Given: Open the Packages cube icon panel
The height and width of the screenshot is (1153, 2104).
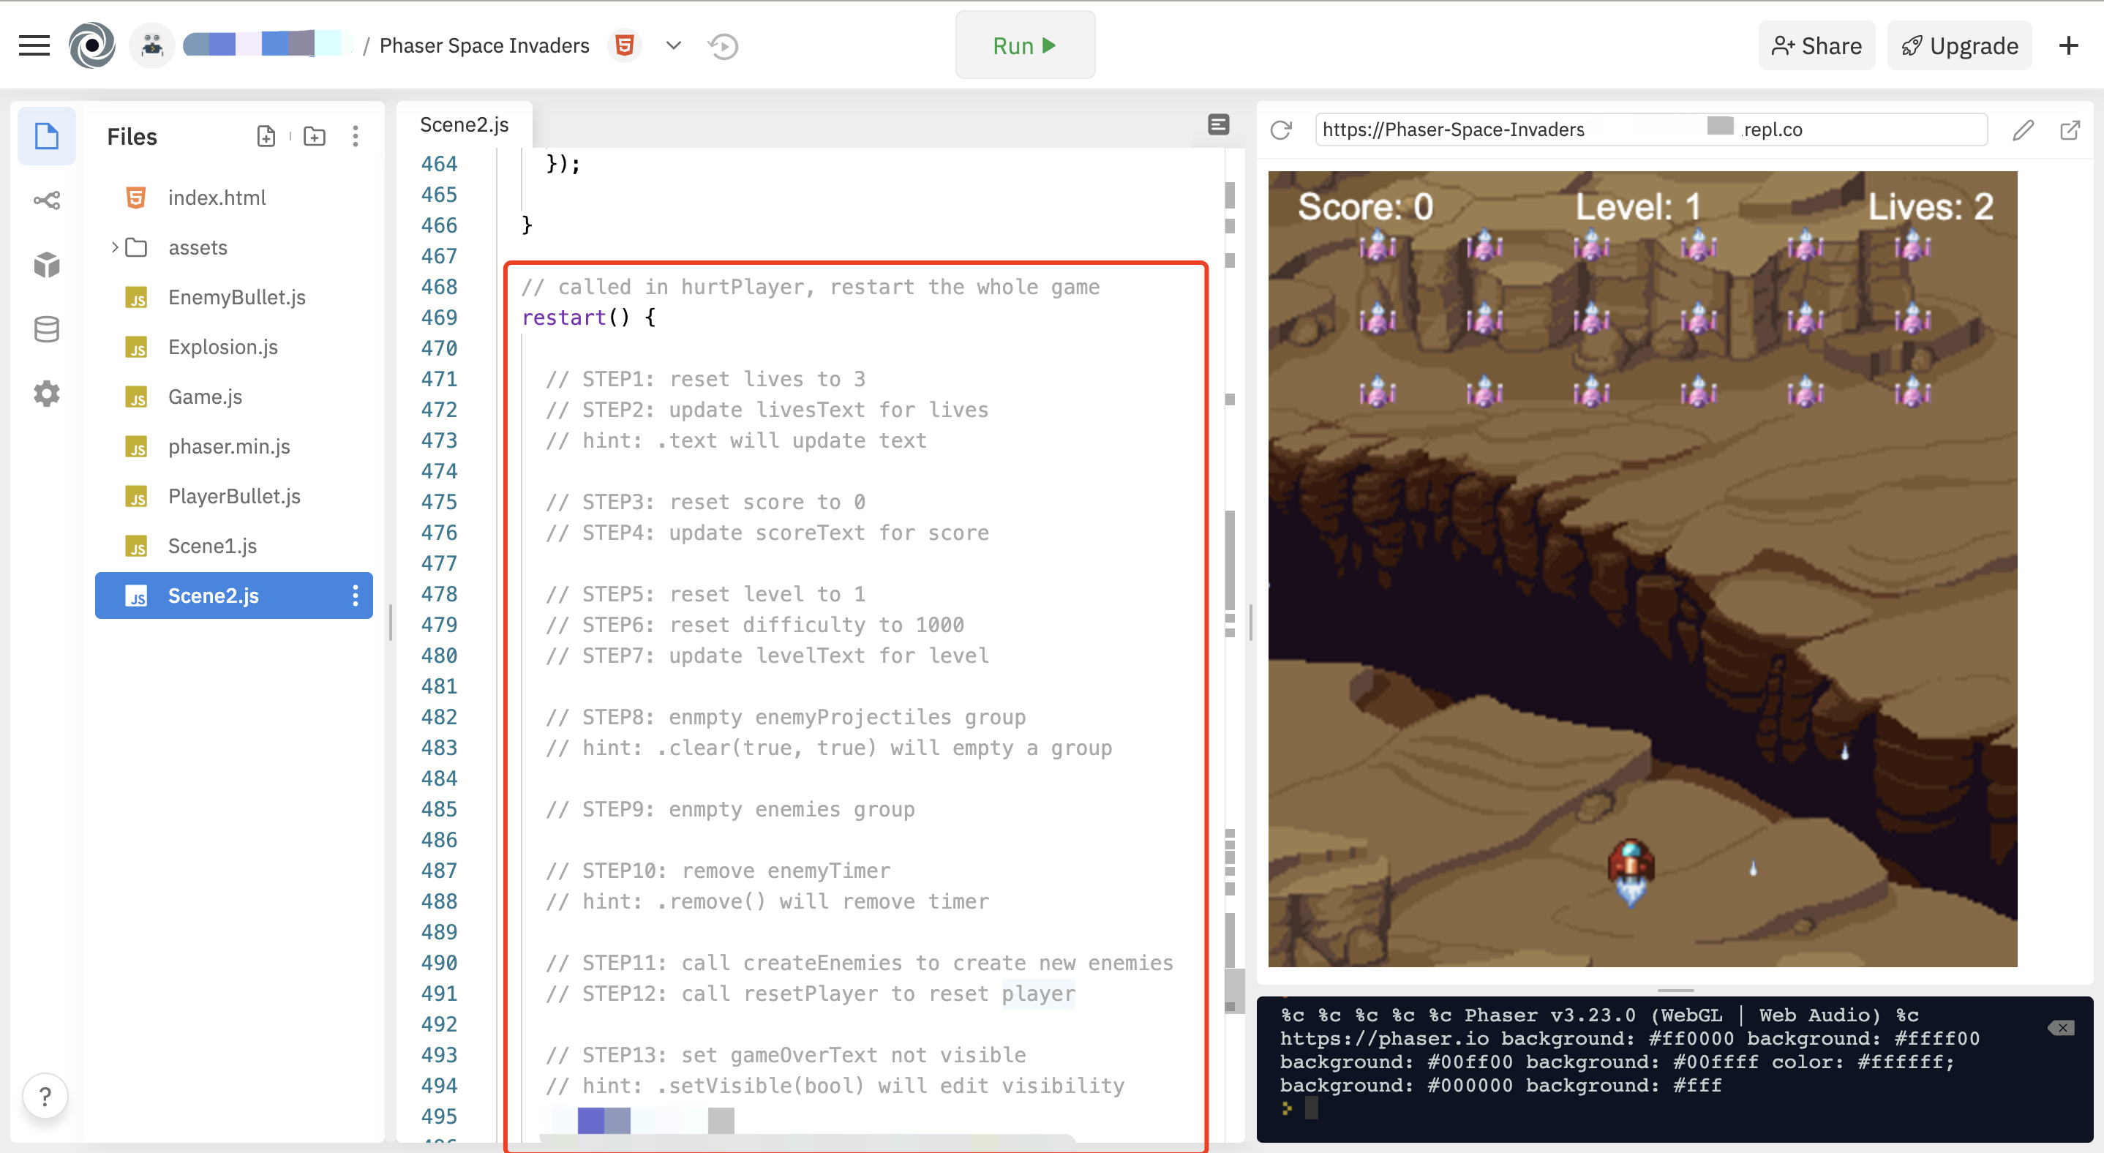Looking at the screenshot, I should click(47, 265).
